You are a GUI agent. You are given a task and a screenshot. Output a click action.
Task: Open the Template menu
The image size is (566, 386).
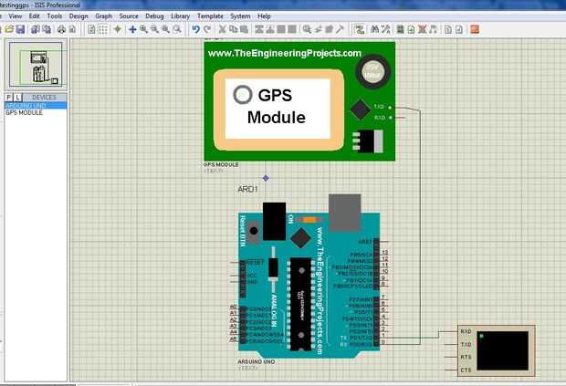(x=210, y=16)
